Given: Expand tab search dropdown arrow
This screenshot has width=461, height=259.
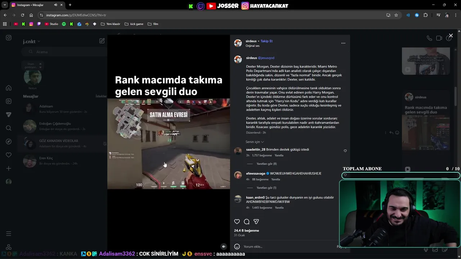Looking at the screenshot, I should 5,5.
